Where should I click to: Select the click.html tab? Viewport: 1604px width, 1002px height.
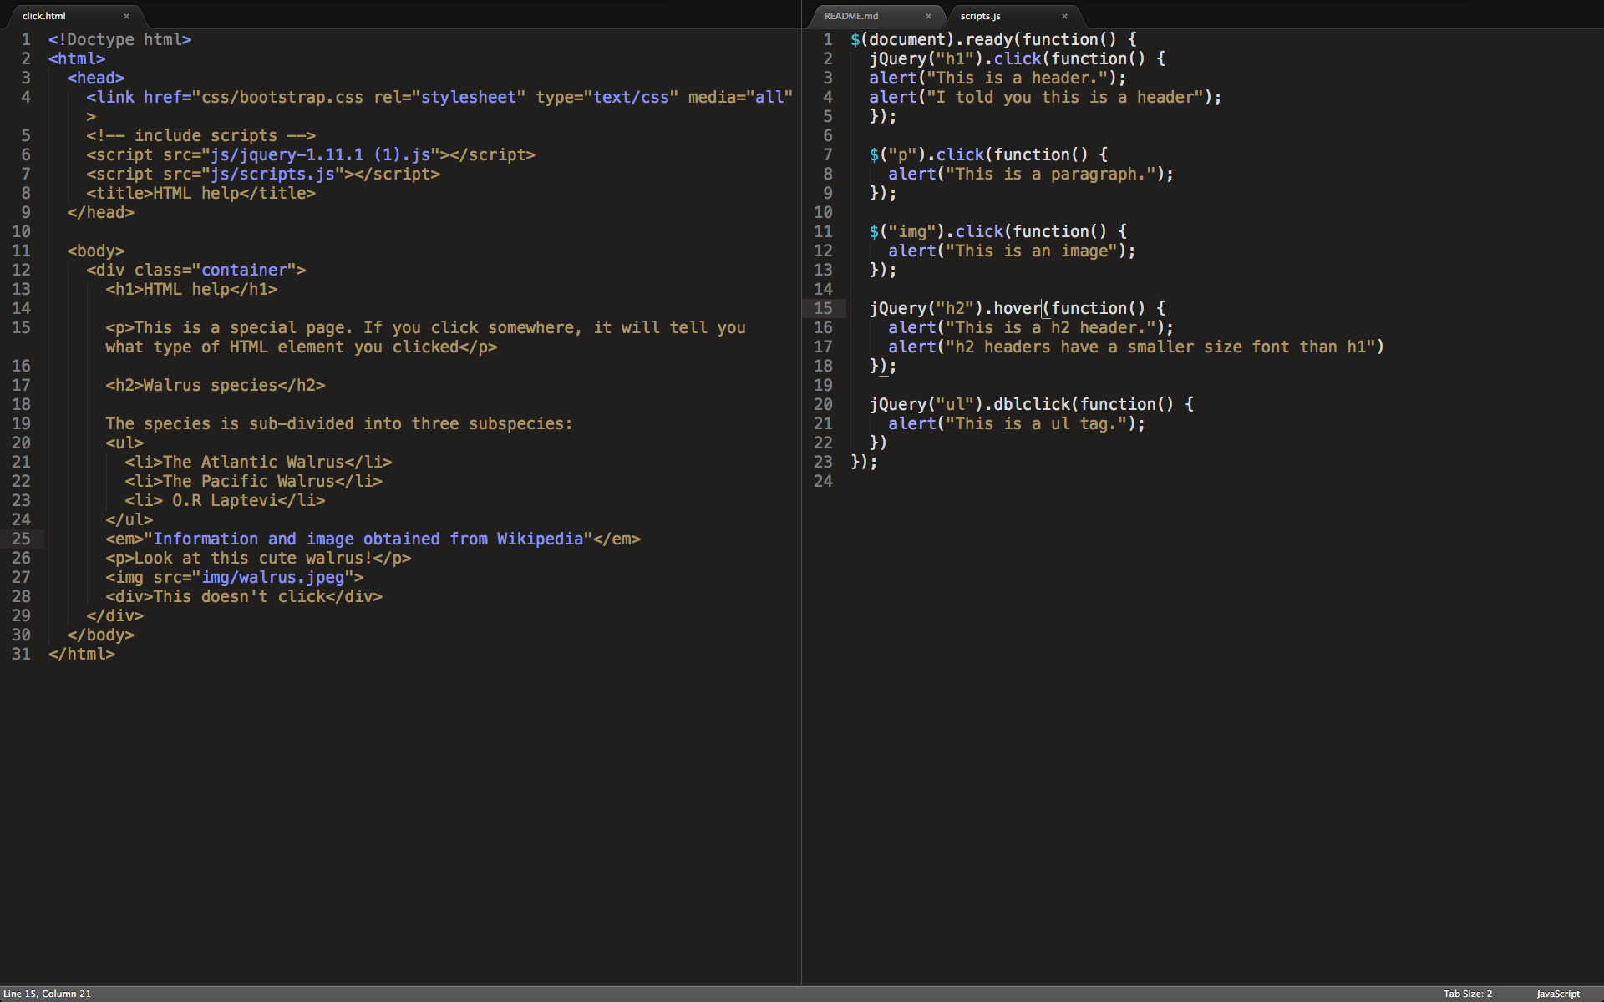(44, 16)
